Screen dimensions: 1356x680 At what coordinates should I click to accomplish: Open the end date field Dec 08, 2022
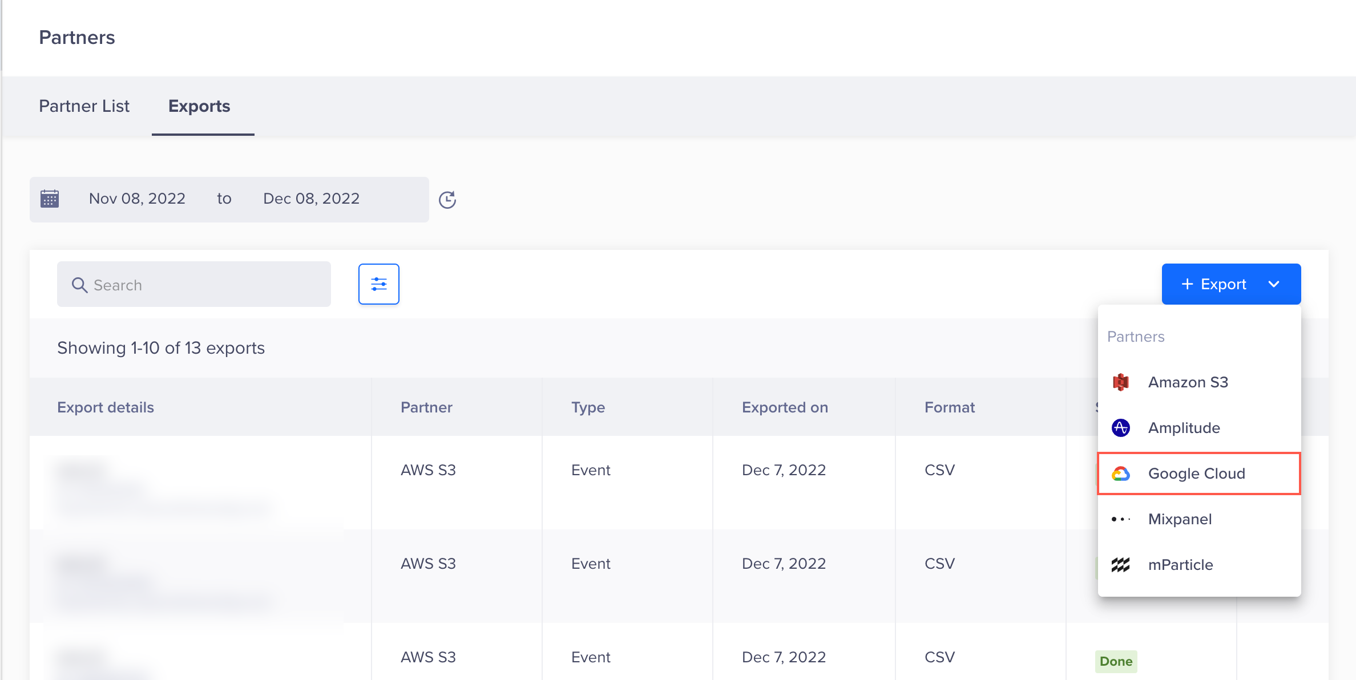(x=310, y=199)
